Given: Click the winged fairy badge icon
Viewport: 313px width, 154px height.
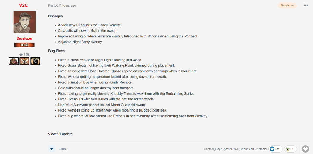Looking at the screenshot, I should point(24,61).
